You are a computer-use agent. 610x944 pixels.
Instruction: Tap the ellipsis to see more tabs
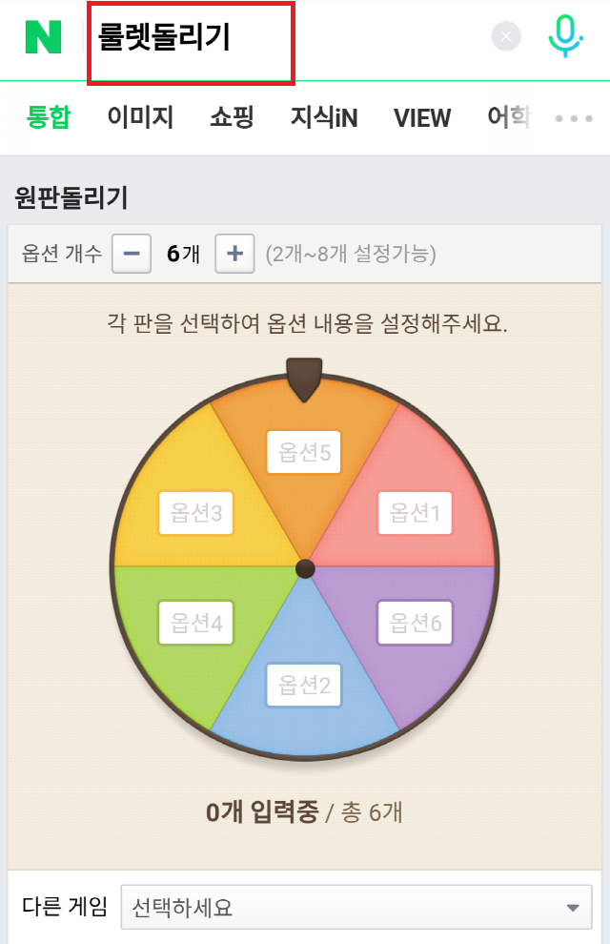(573, 117)
